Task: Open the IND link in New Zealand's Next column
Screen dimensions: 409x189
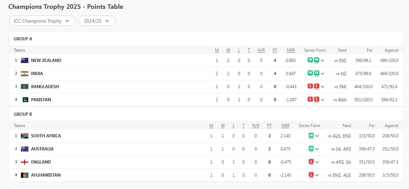Action: [343, 61]
